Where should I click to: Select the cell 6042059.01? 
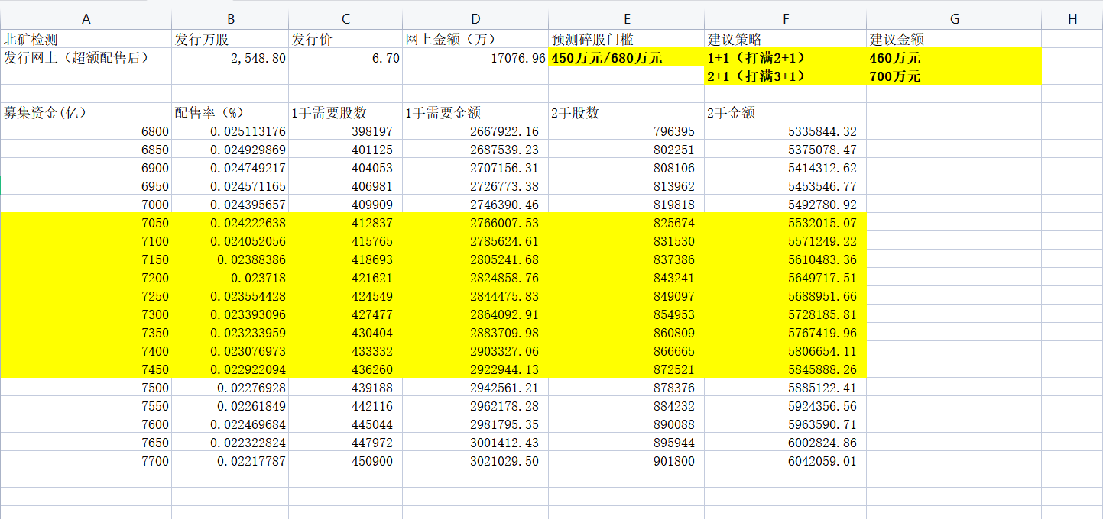(x=785, y=461)
